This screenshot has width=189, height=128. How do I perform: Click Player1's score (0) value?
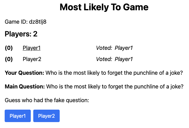coord(9,48)
